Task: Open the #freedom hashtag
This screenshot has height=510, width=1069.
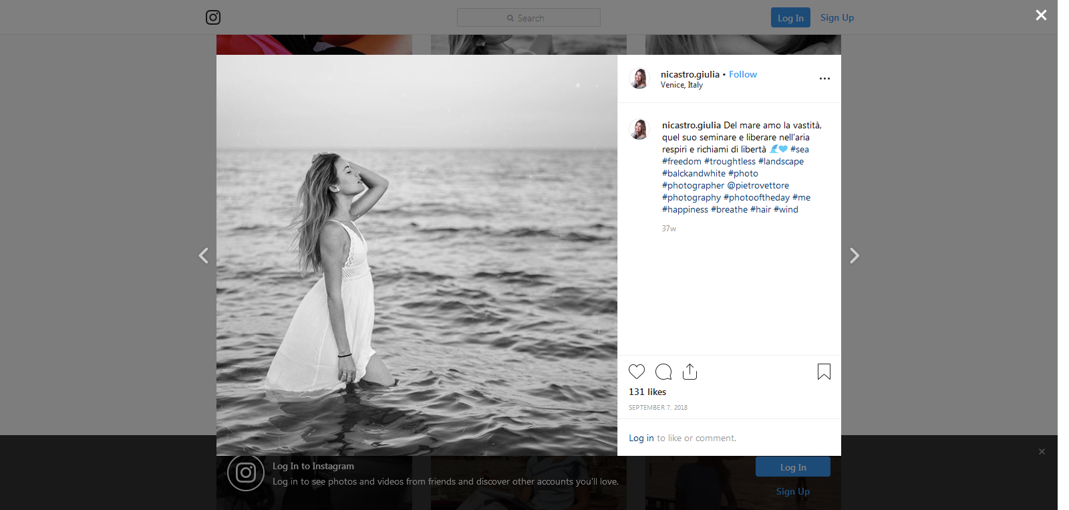Action: [681, 161]
